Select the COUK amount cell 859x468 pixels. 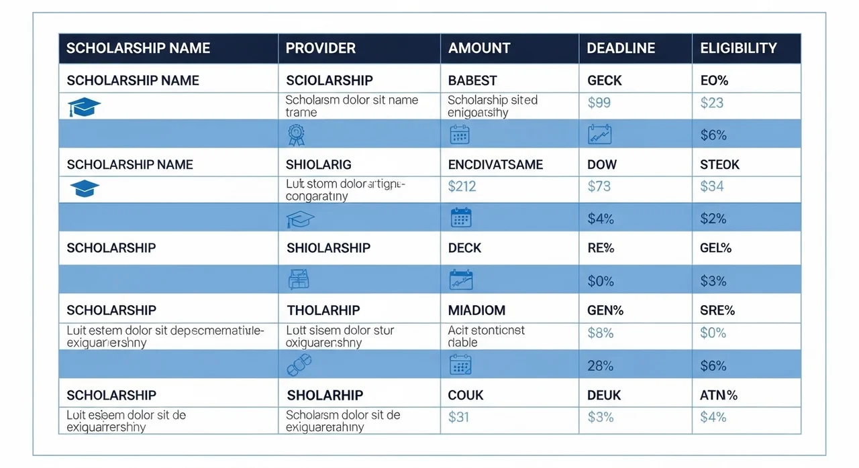click(x=466, y=396)
